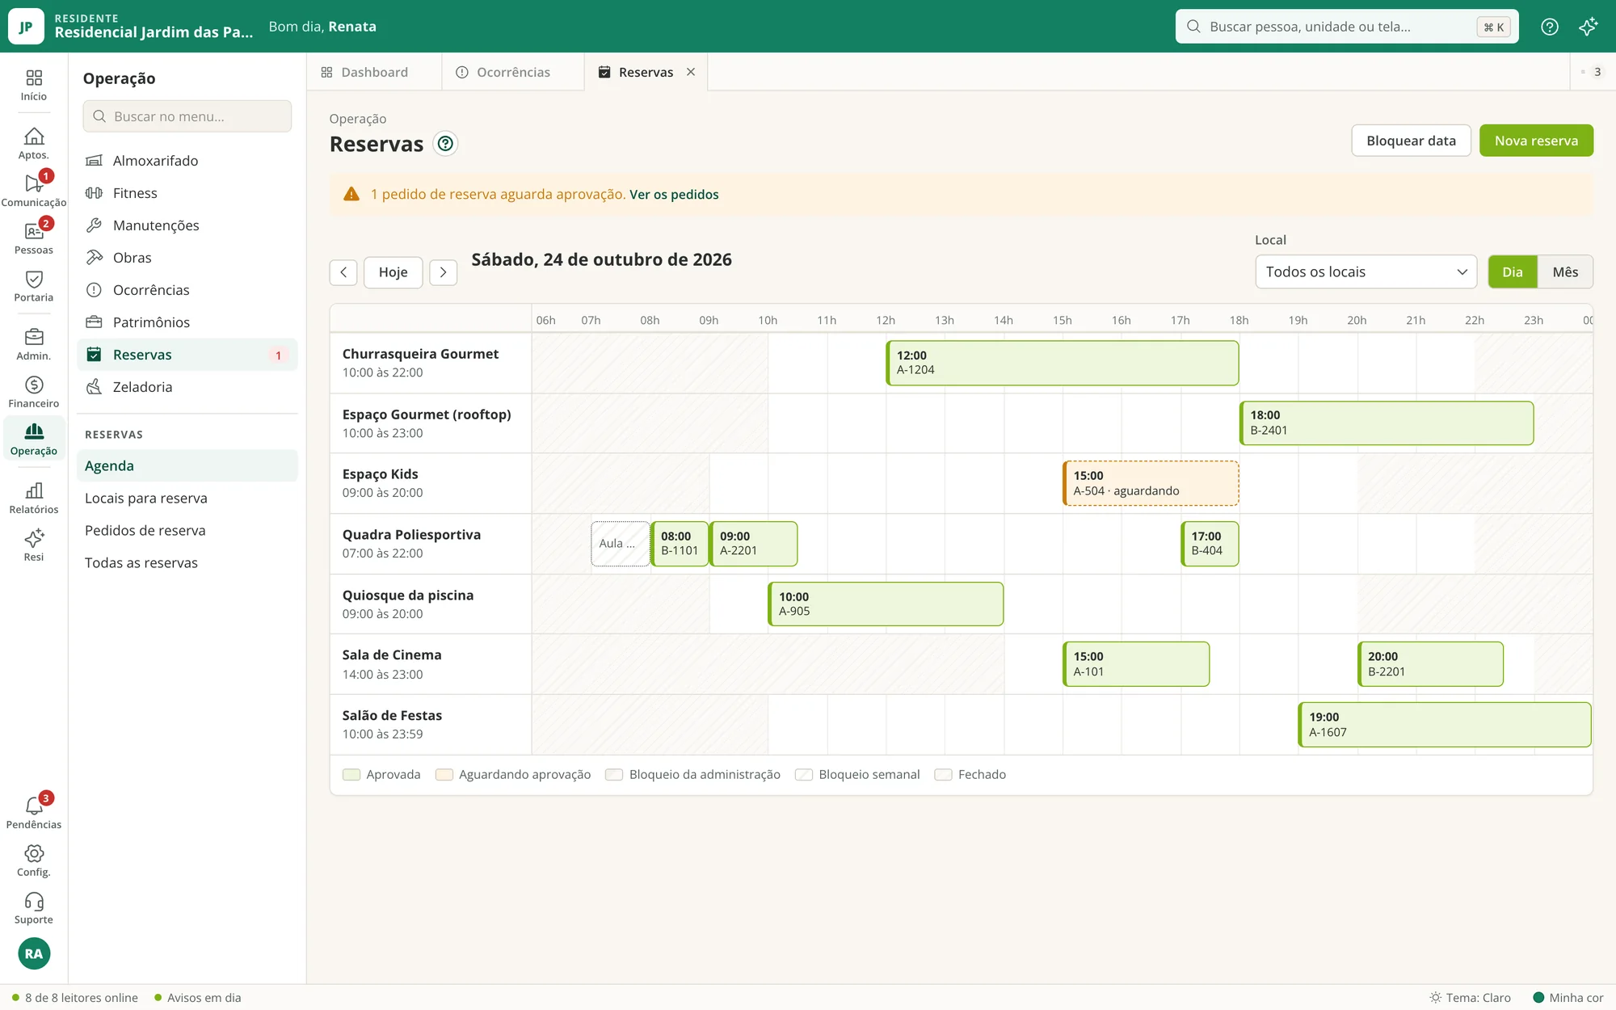Image resolution: width=1616 pixels, height=1010 pixels.
Task: Click help icon in top bar
Action: pyautogui.click(x=1550, y=27)
